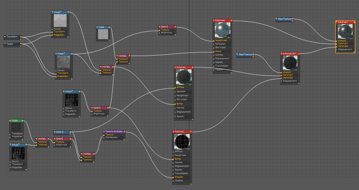Click the Specular port label

181,92
